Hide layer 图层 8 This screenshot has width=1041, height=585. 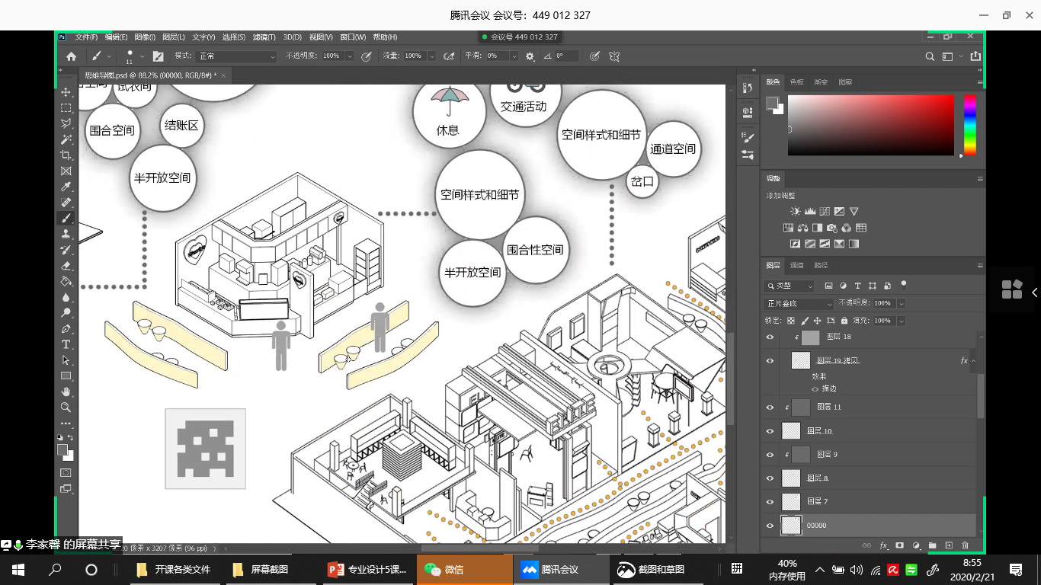pyautogui.click(x=770, y=478)
